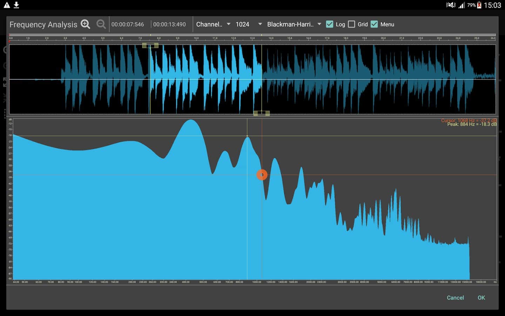Click the zoom in magnifier icon
This screenshot has height=316, width=505.
[x=85, y=24]
